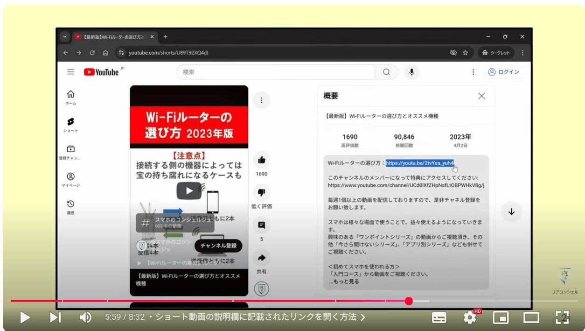Click the ログイン sign-in button
The image size is (585, 331).
tap(504, 72)
